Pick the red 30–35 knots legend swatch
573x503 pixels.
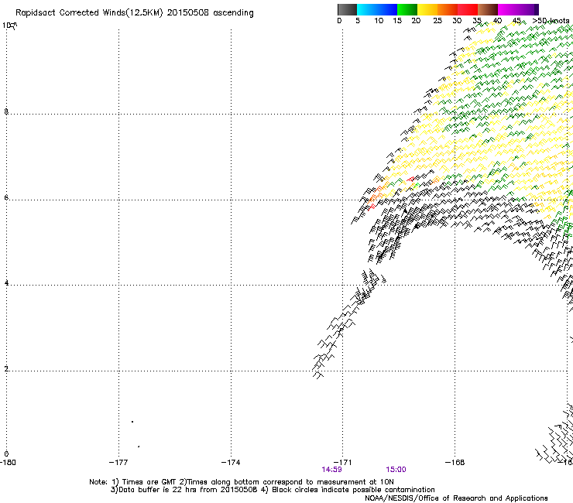468,9
